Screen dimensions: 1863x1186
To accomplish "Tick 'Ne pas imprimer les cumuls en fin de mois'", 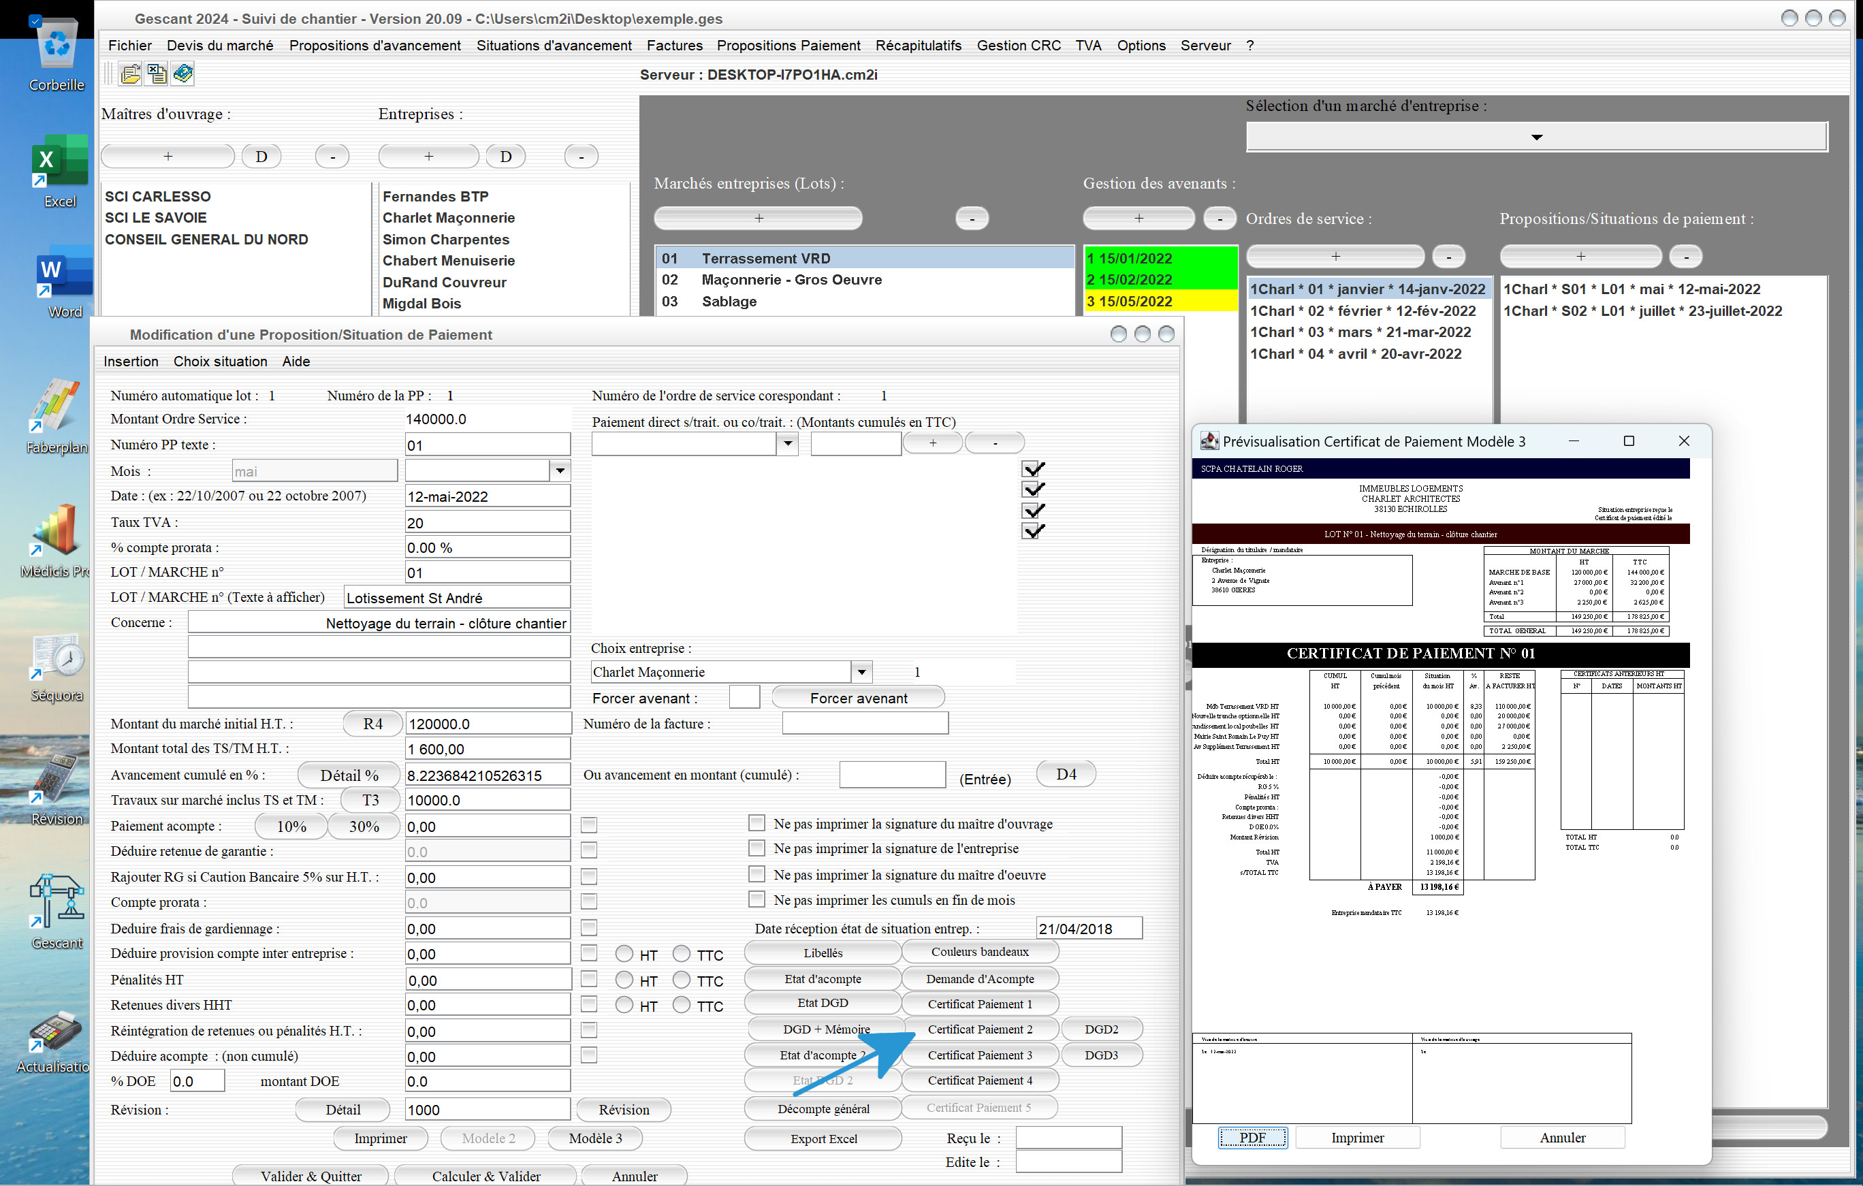I will [757, 899].
